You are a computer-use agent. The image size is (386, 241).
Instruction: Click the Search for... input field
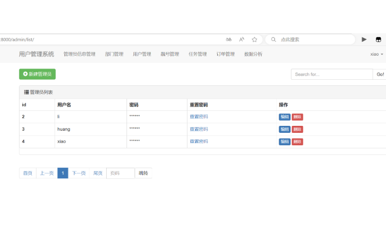pos(332,74)
